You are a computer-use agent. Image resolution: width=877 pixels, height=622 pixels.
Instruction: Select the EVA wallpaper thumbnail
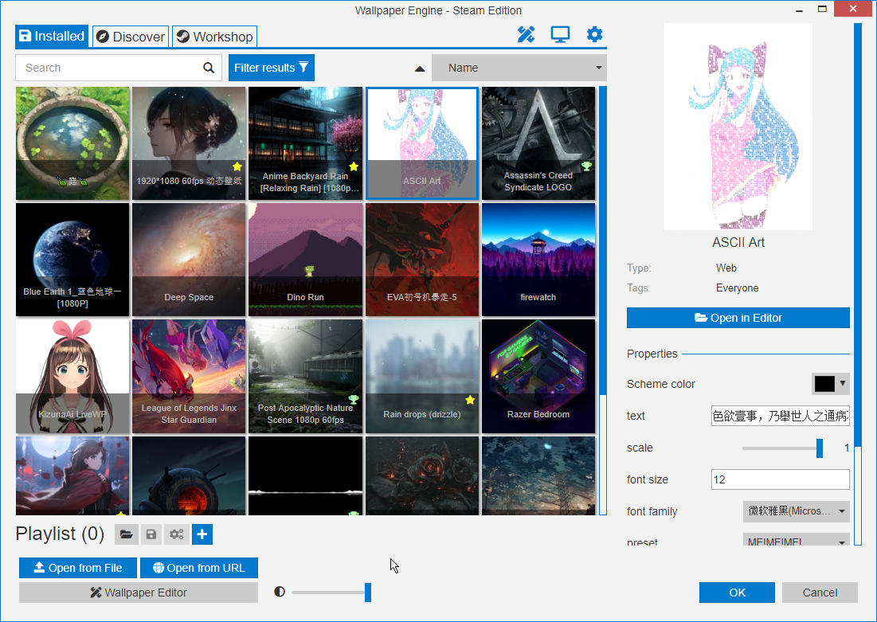422,260
